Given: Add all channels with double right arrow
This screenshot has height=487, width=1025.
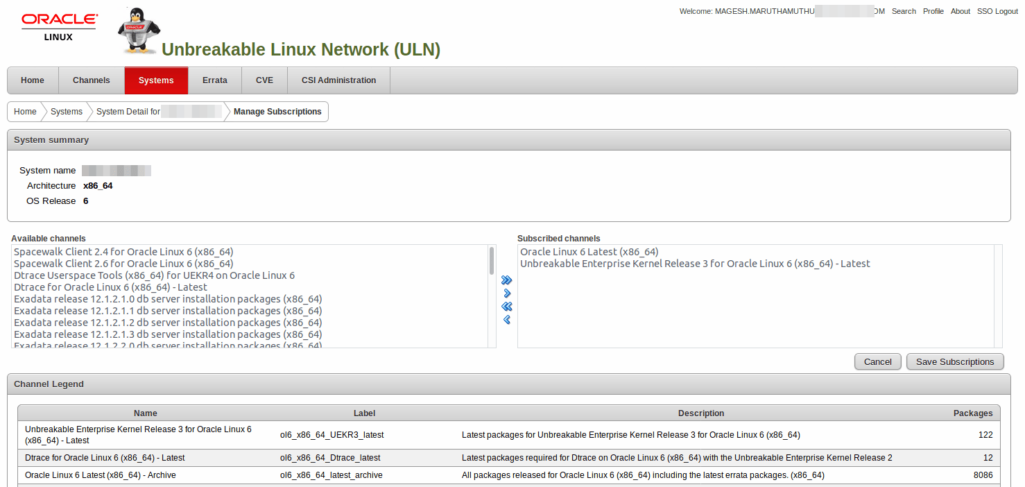Looking at the screenshot, I should point(506,280).
